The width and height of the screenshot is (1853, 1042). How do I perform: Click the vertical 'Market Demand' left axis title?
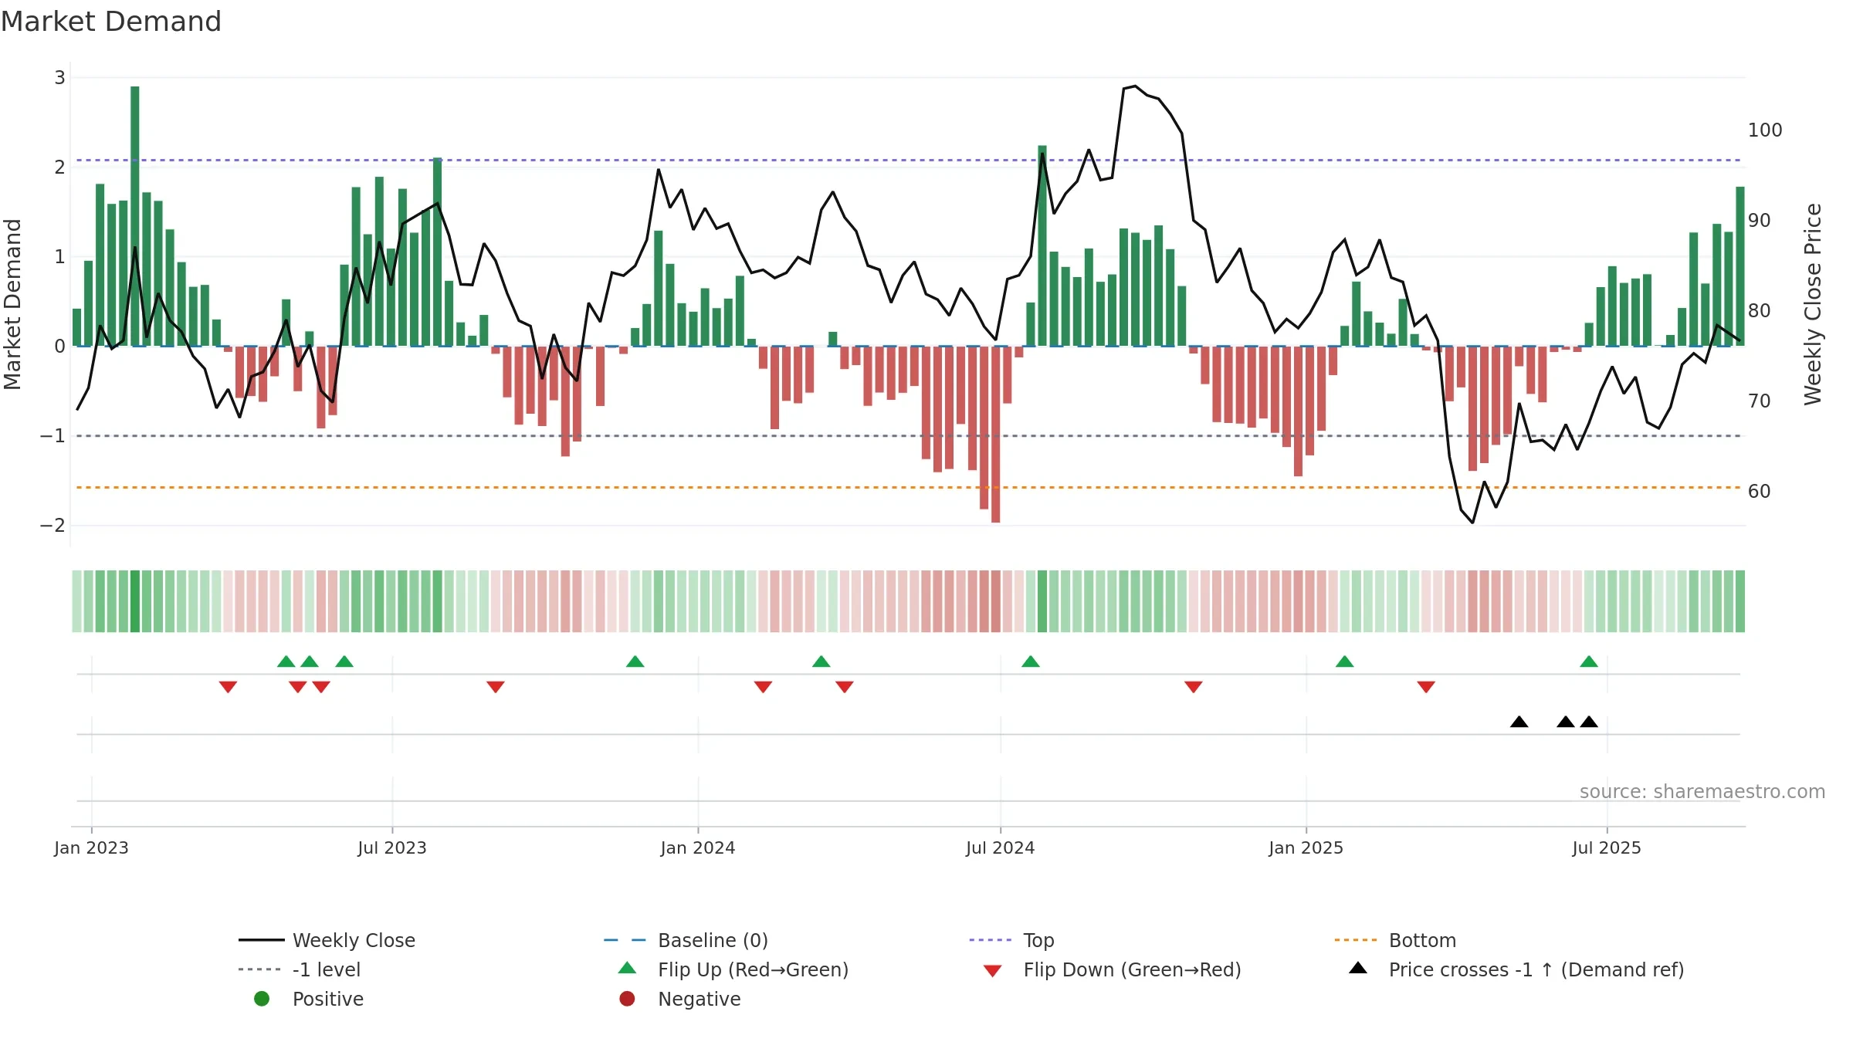coord(12,304)
